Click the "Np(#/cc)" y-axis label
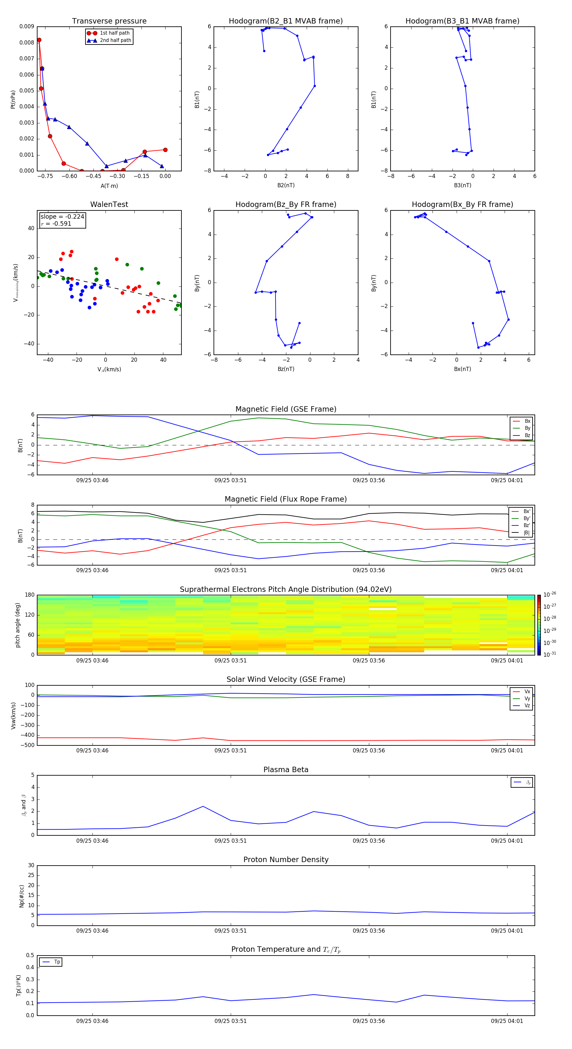 click(22, 896)
